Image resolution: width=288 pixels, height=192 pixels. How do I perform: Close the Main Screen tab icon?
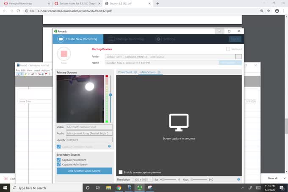[159, 72]
